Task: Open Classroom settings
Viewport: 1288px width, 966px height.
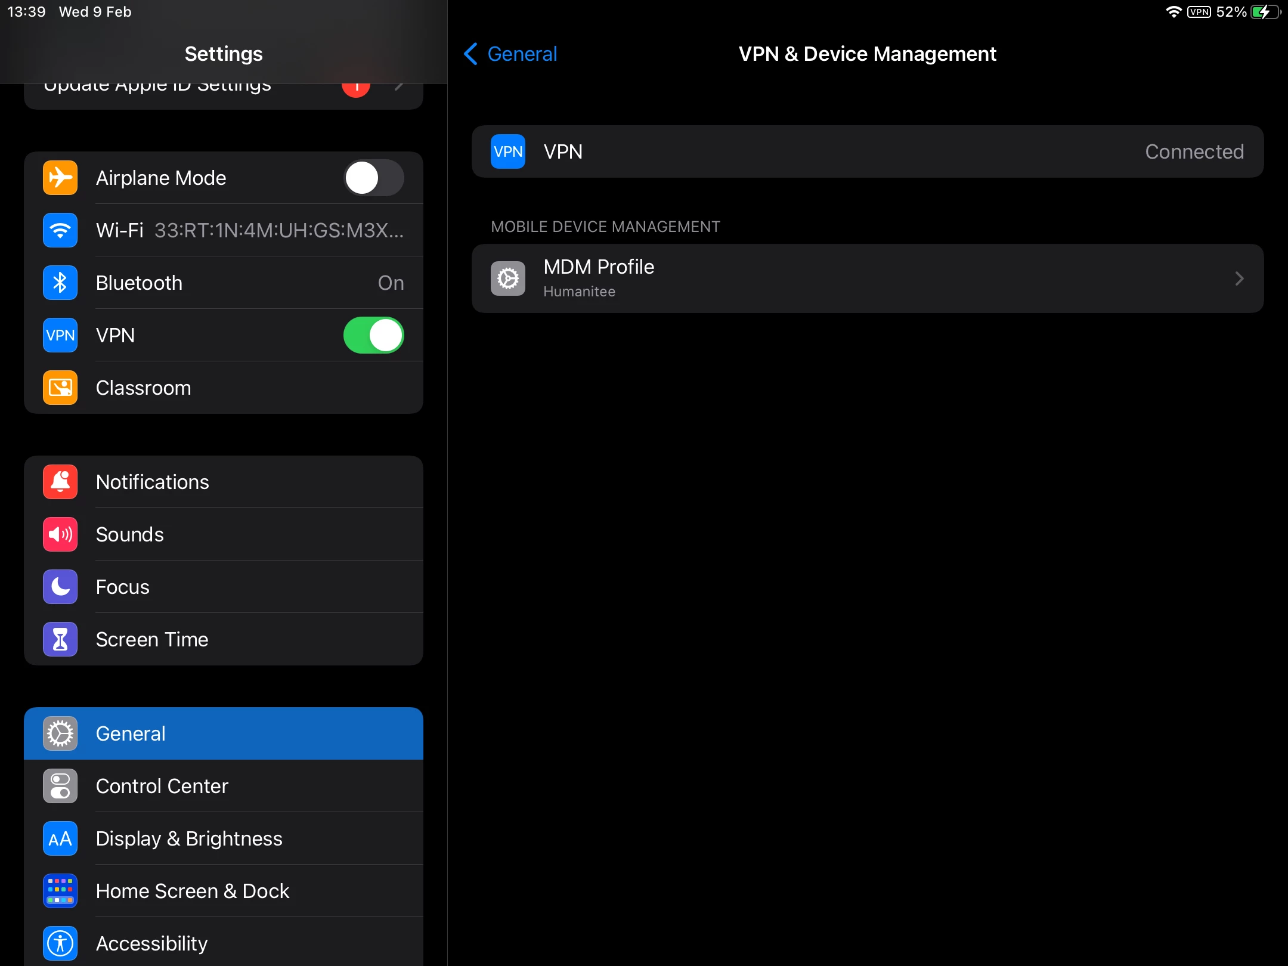Action: [x=224, y=388]
